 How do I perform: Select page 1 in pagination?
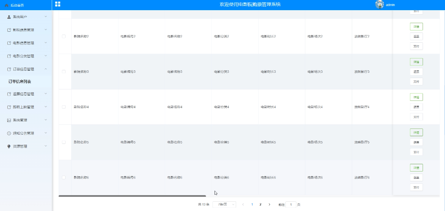coord(252,204)
